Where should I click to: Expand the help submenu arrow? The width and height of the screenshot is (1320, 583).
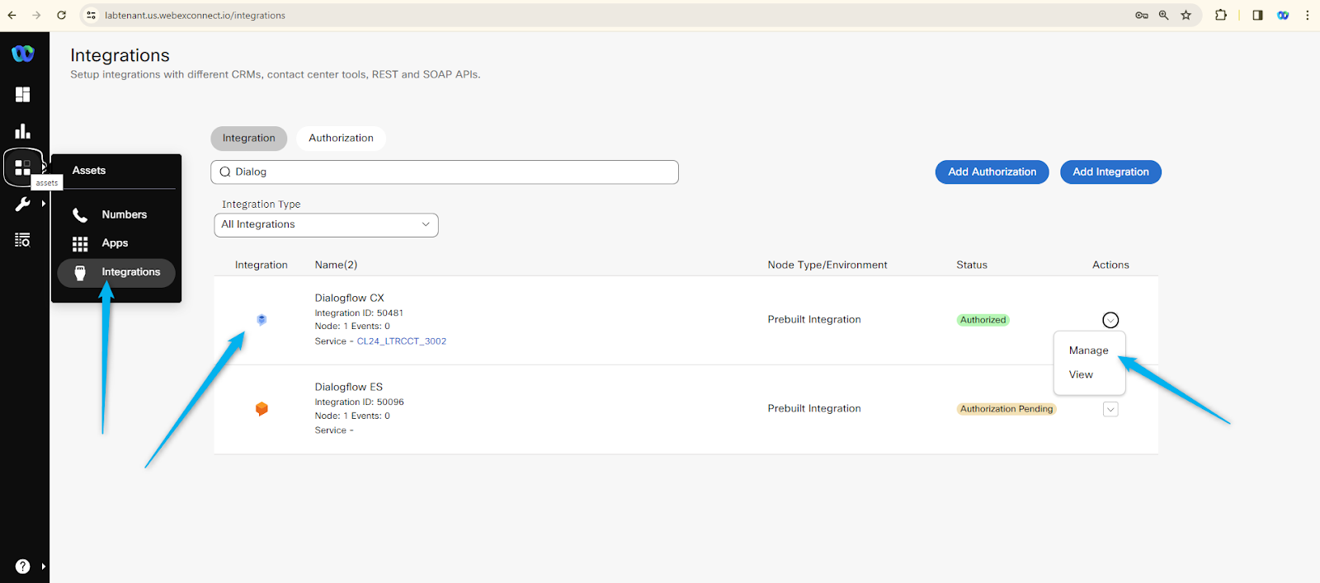44,567
